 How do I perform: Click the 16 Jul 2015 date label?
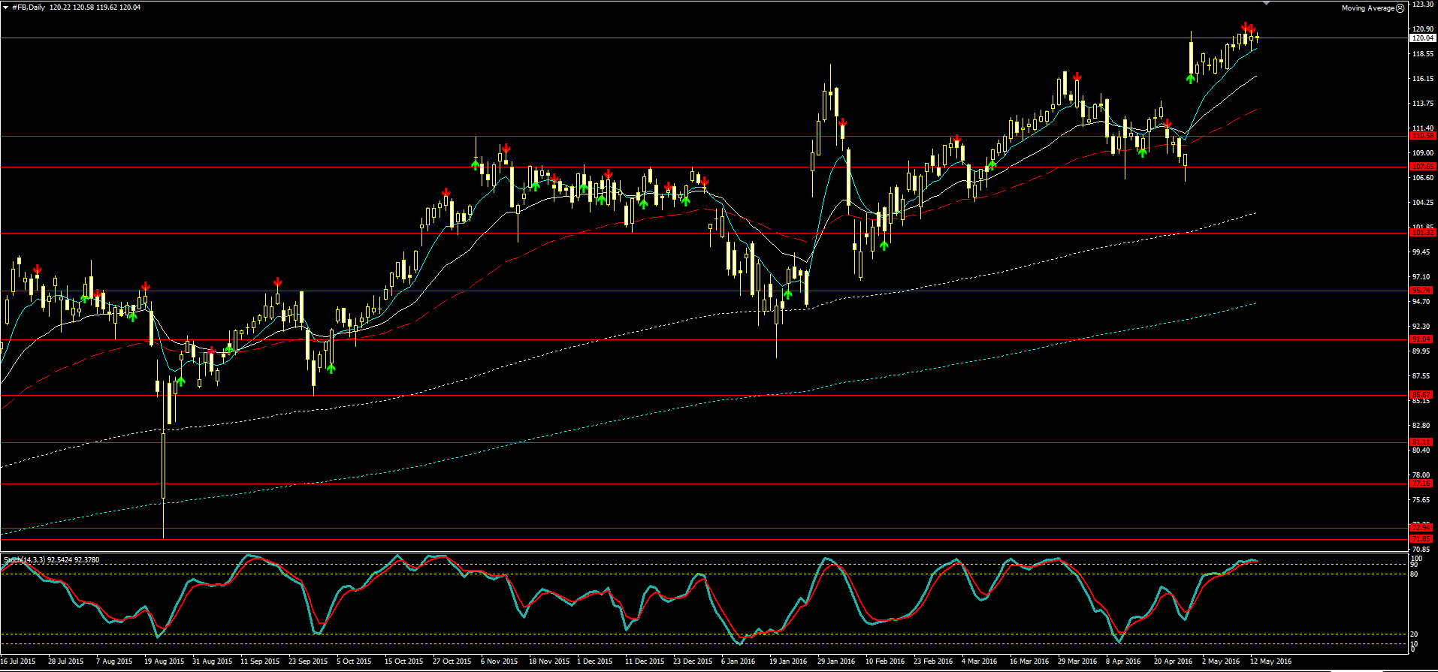(18, 661)
